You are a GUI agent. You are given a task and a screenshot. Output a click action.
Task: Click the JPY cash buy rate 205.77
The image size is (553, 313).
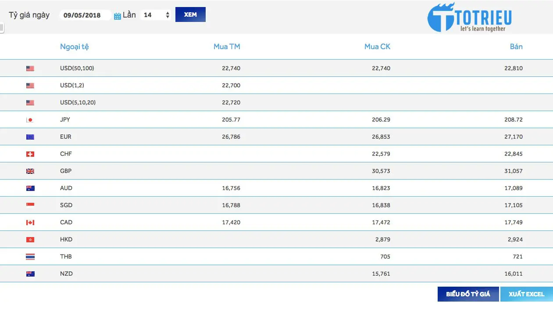pyautogui.click(x=231, y=119)
